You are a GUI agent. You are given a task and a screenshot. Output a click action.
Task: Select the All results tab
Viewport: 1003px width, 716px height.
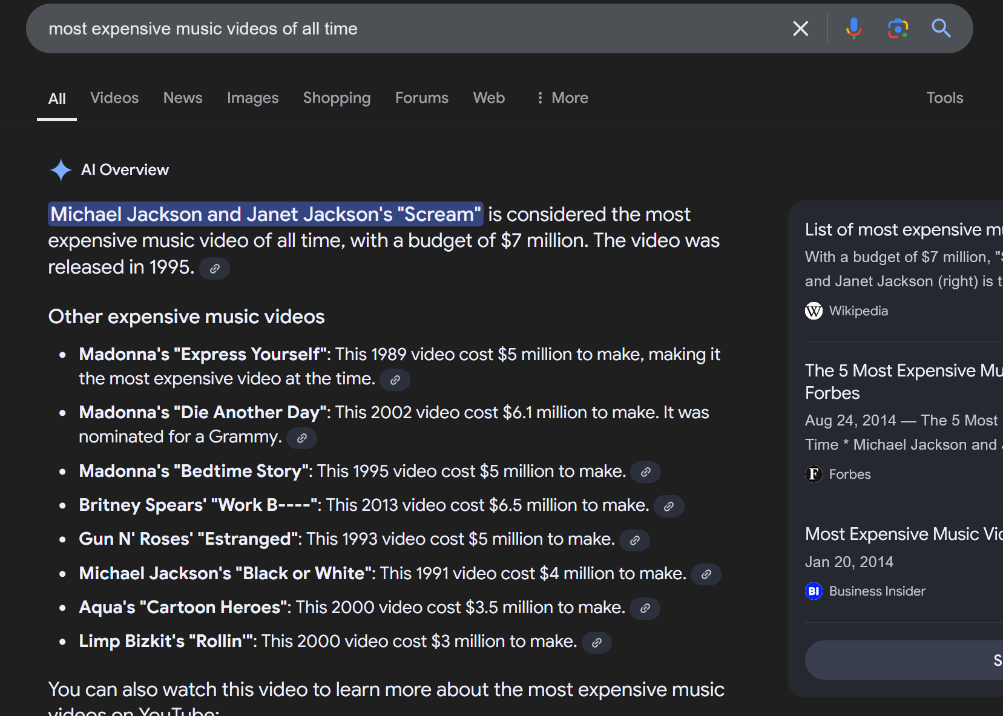click(x=57, y=99)
